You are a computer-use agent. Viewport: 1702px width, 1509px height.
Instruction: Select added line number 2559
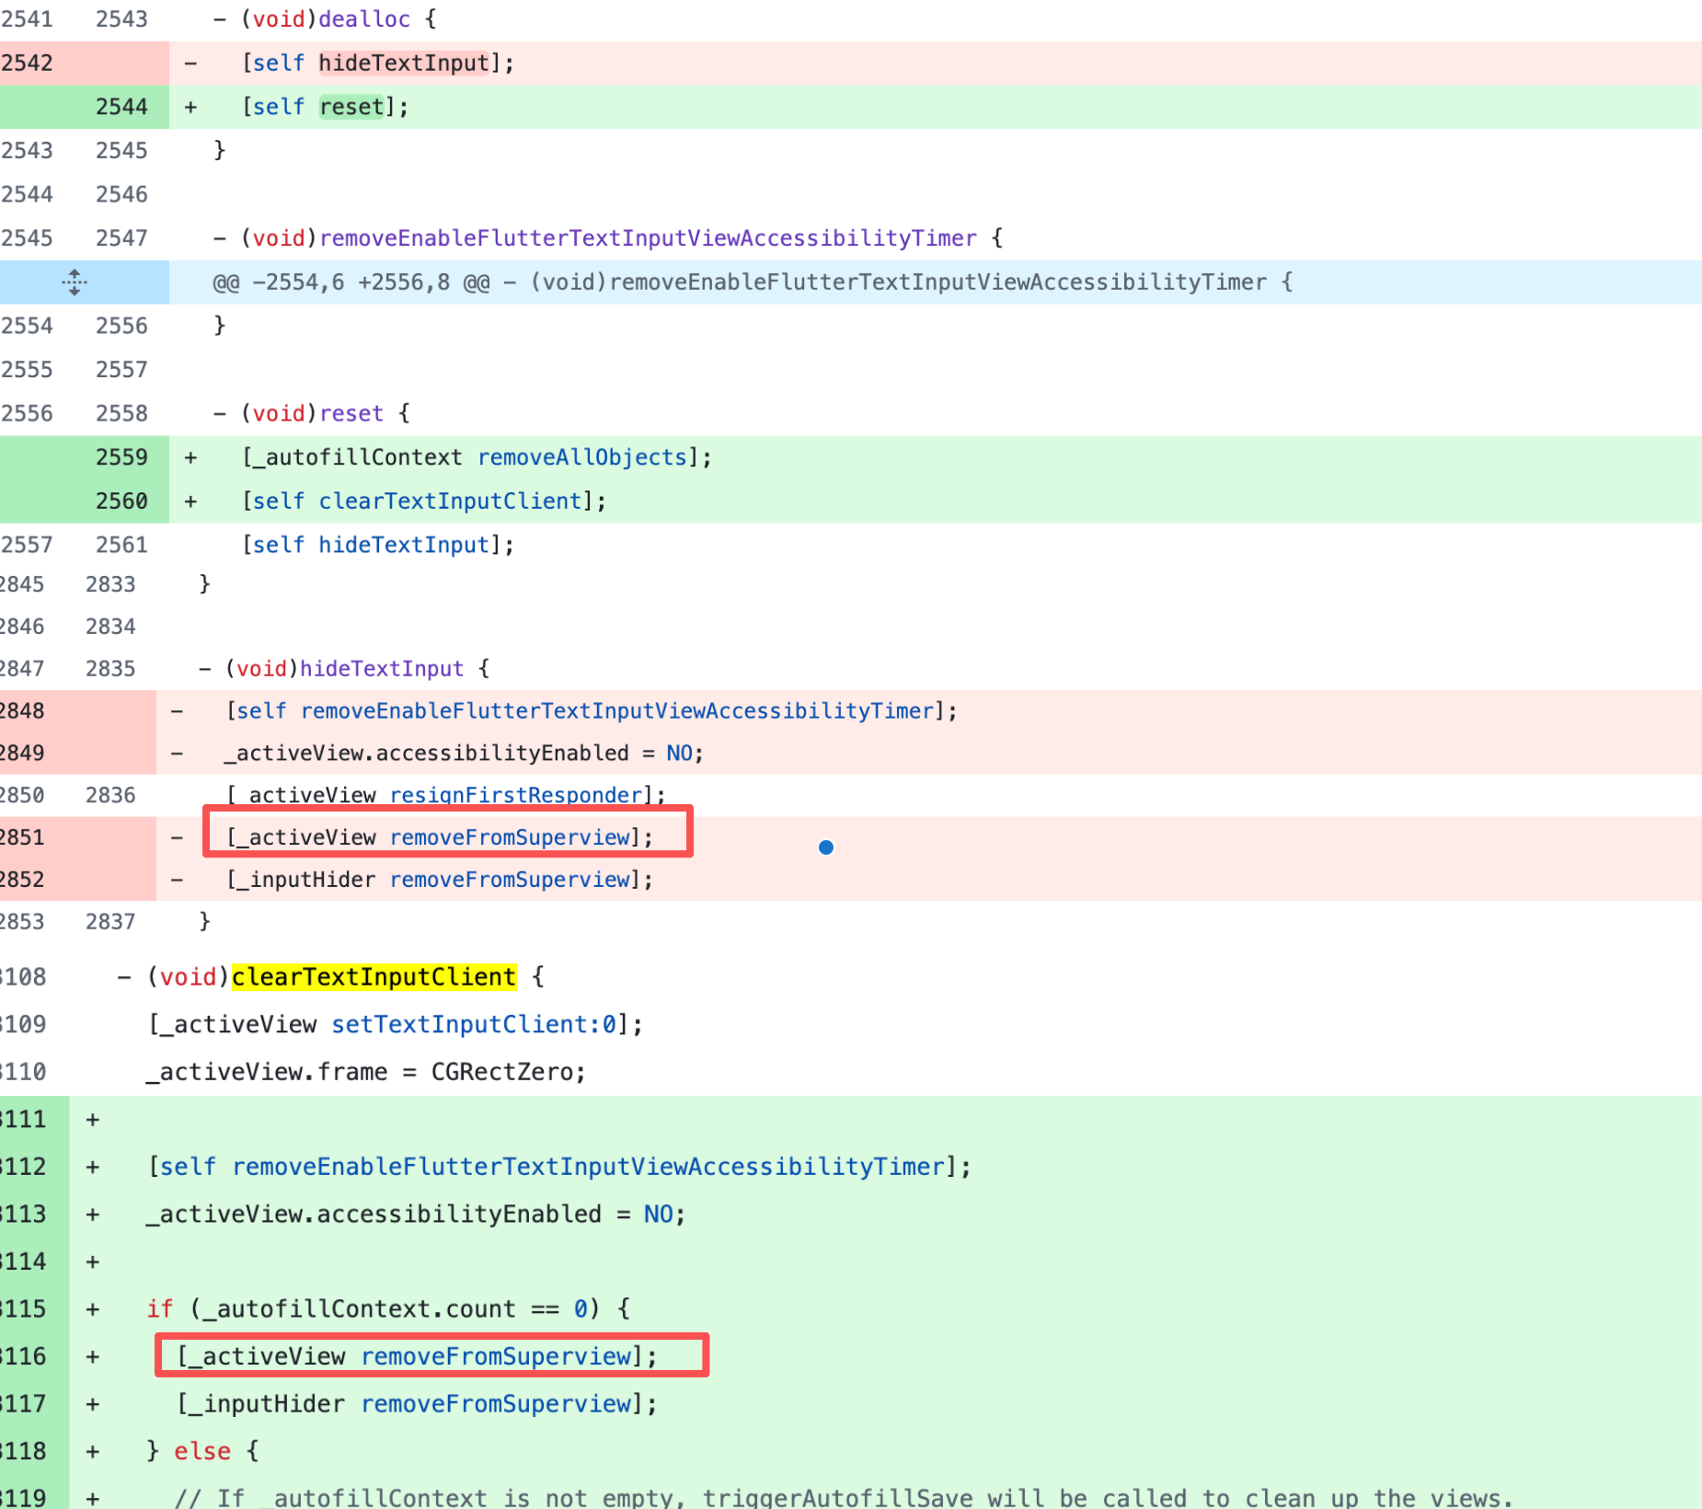pos(121,457)
